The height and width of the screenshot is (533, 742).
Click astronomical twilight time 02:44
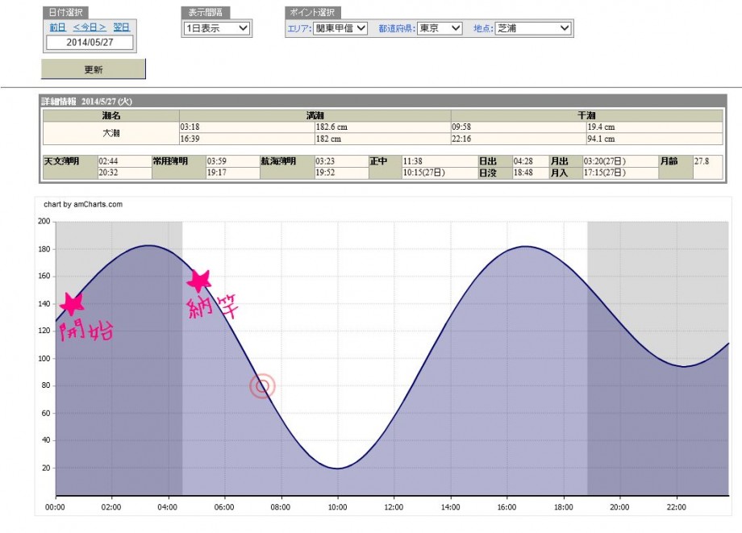tap(124, 160)
